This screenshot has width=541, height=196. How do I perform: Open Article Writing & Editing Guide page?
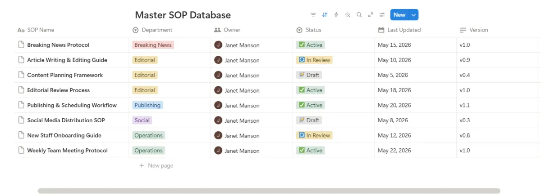tap(67, 60)
